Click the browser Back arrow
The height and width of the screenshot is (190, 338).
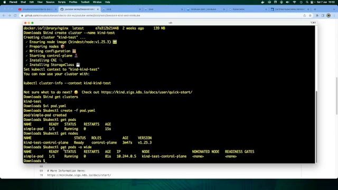(4, 15)
